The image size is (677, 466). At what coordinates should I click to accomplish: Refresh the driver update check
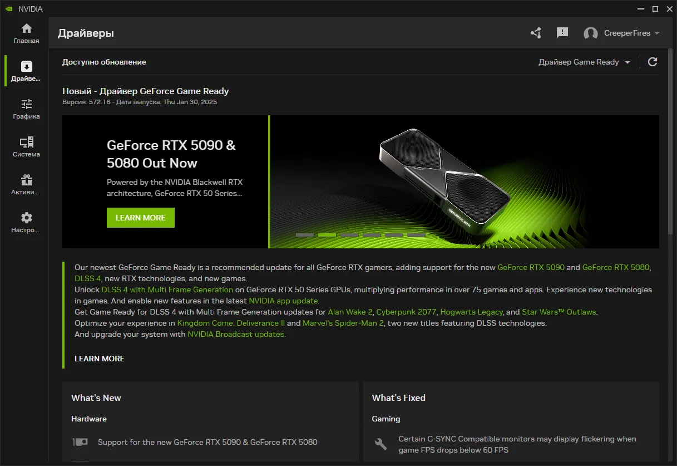[x=653, y=62]
